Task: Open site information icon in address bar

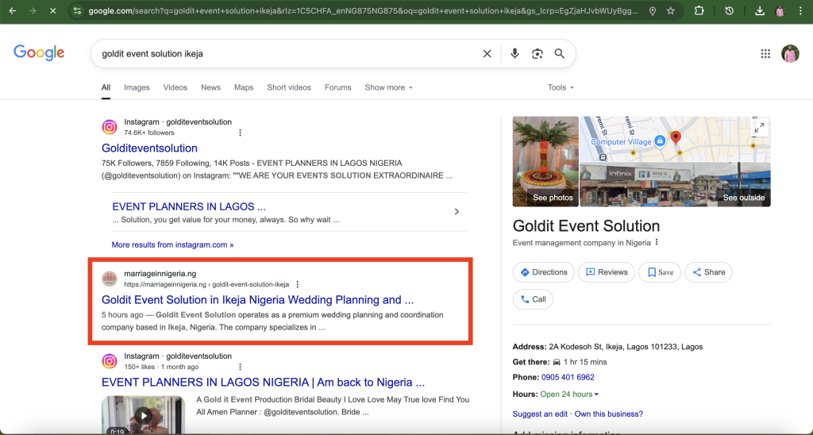Action: 77,10
